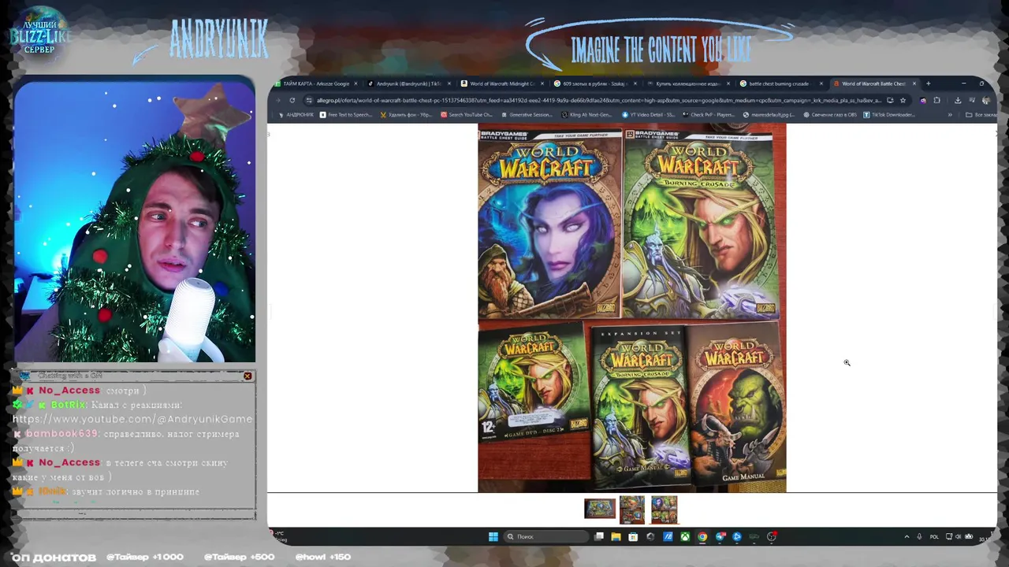
Task: Switch to the 609 злотых в рублях tab
Action: pos(594,83)
